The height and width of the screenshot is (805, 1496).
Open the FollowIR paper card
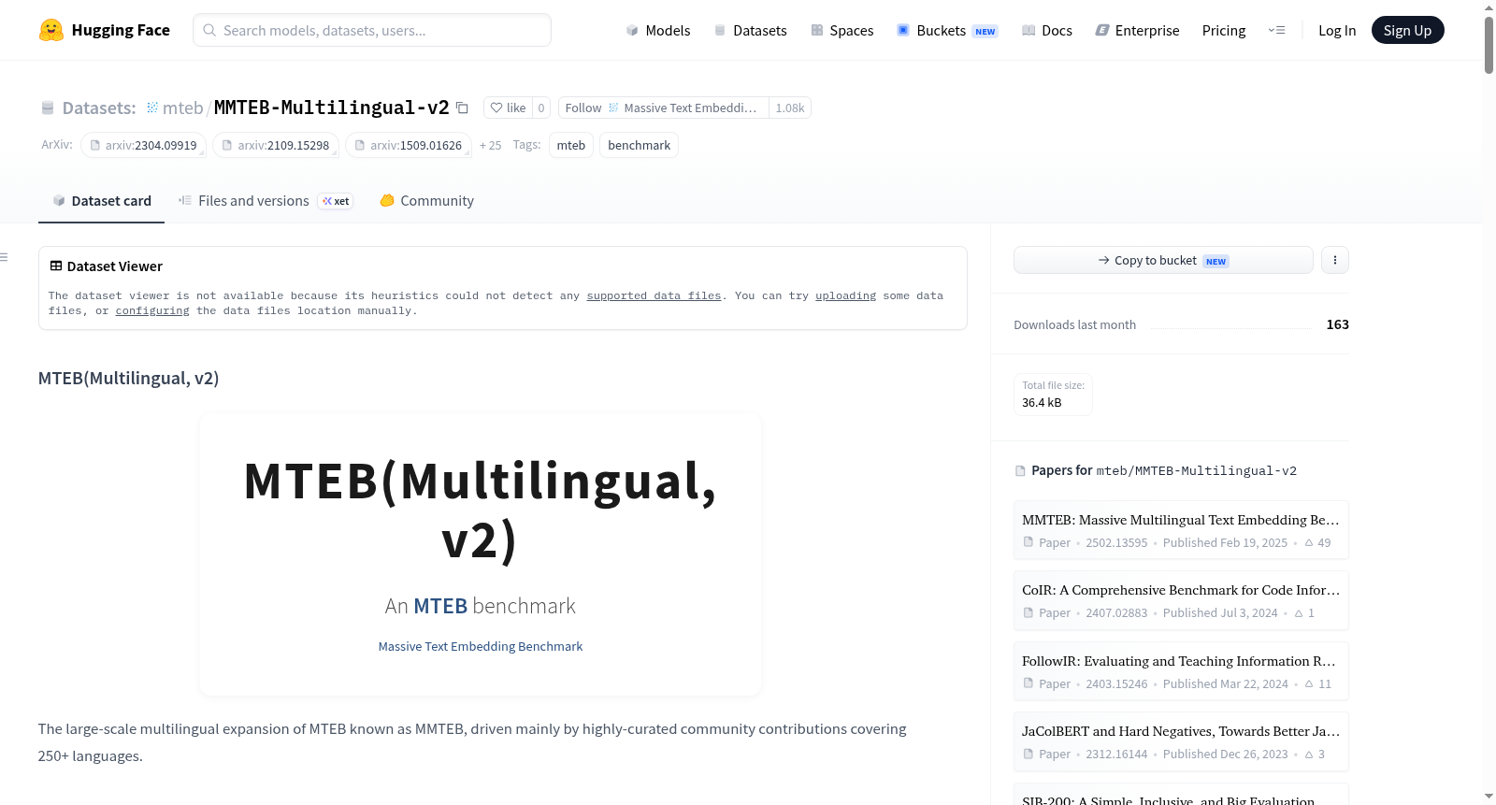click(1181, 671)
